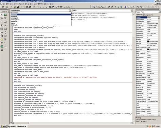Select the CheckBox control in the toolbox

click(x=2, y=25)
